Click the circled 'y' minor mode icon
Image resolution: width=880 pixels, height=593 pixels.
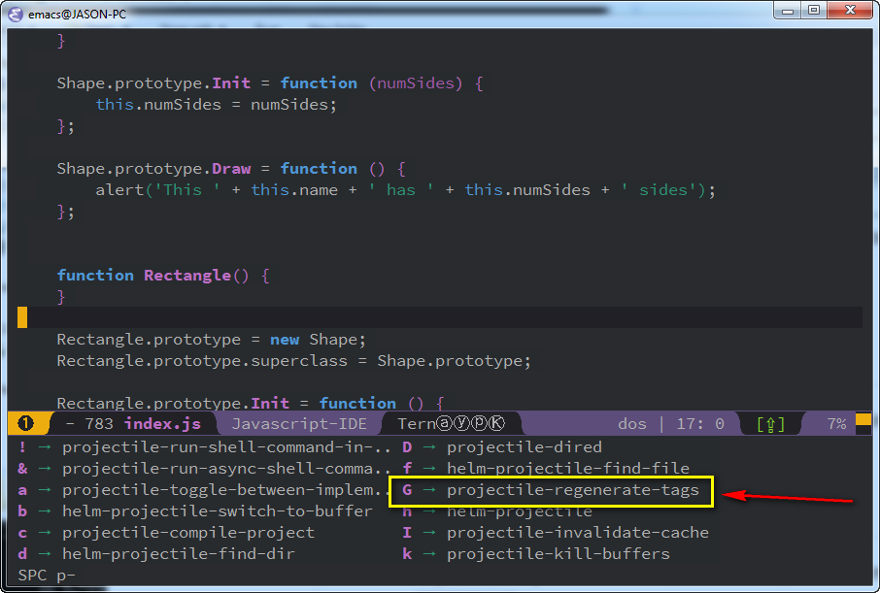[x=461, y=423]
